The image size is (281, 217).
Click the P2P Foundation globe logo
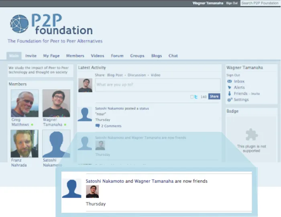[x=19, y=24]
